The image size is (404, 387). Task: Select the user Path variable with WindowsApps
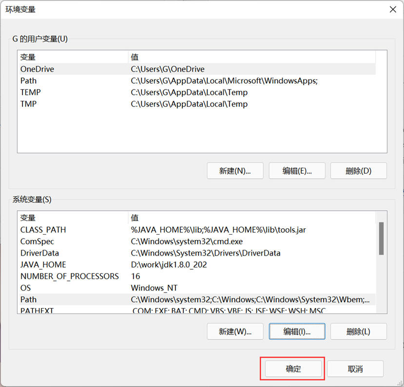[x=197, y=81]
